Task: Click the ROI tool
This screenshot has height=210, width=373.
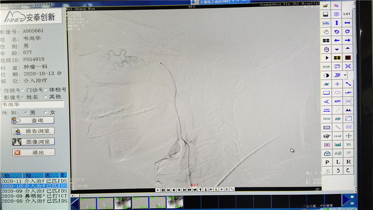Action: tap(327, 119)
